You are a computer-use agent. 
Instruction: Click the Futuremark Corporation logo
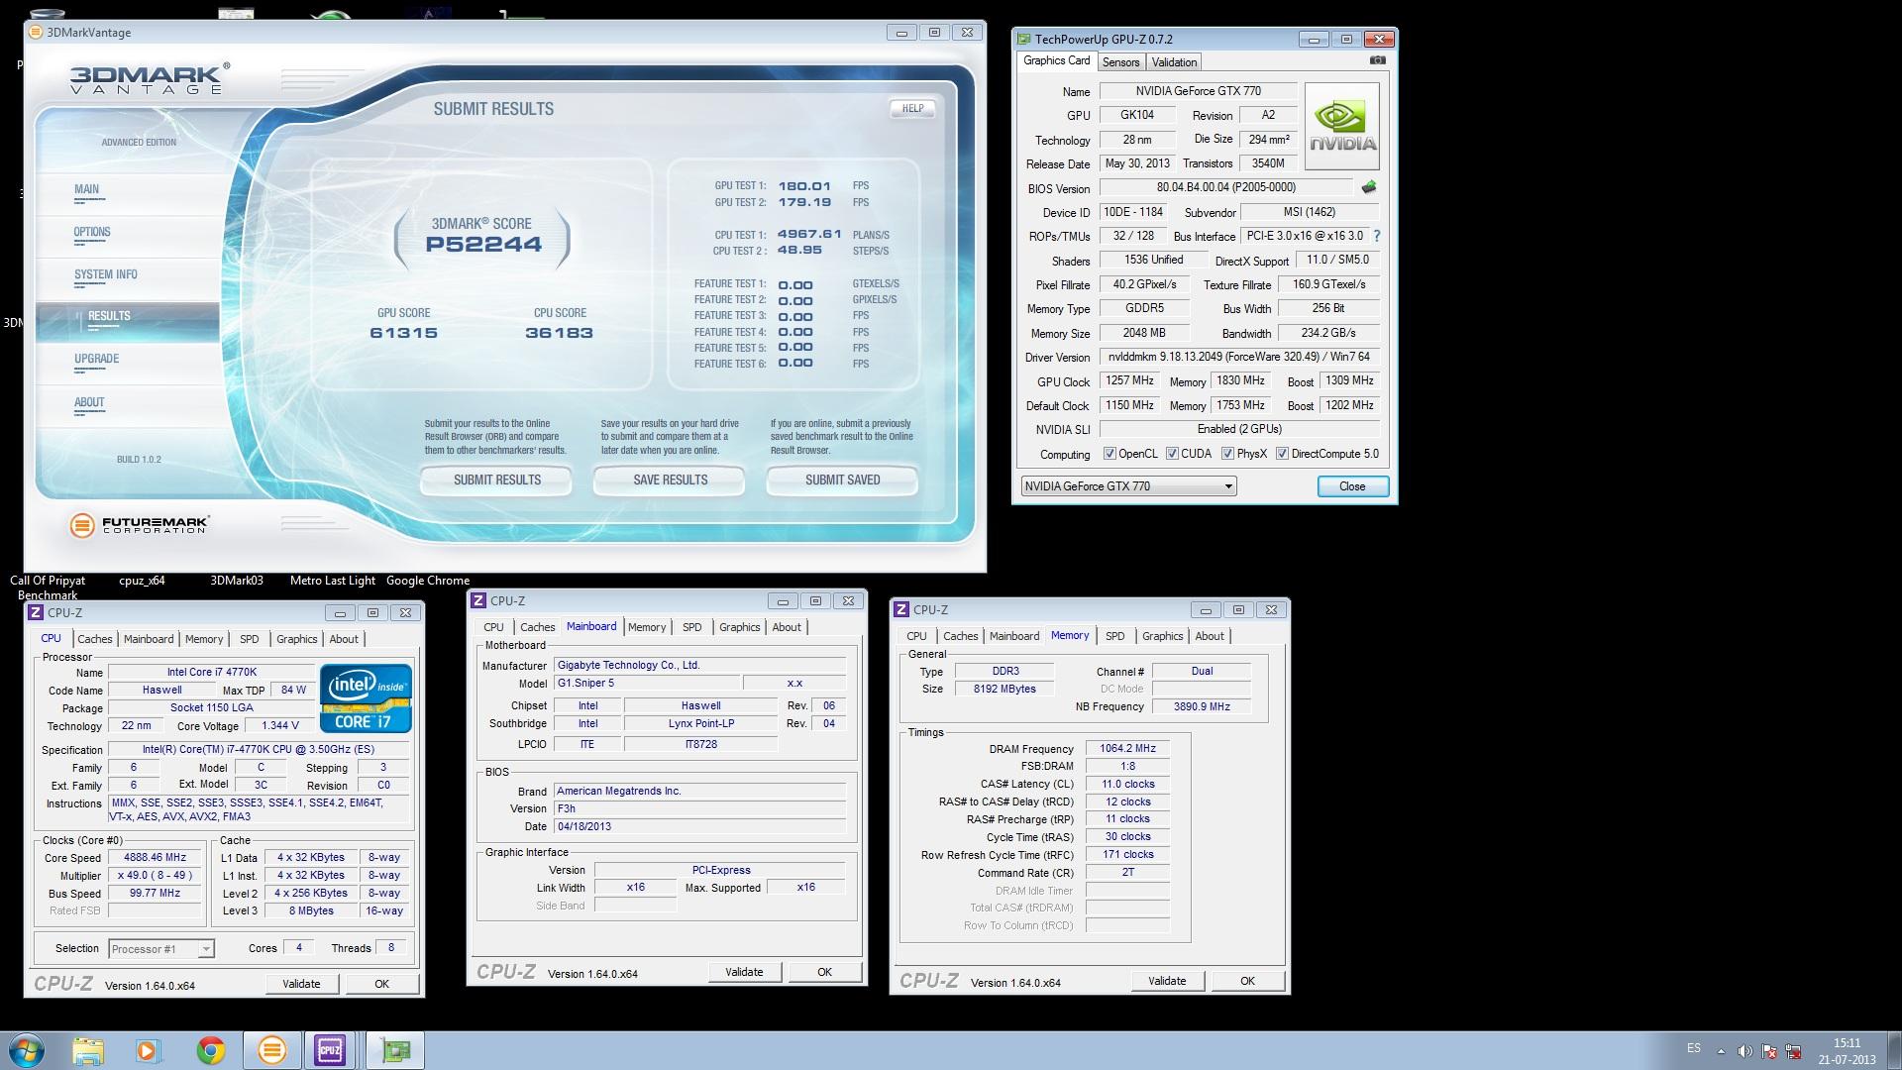click(140, 525)
